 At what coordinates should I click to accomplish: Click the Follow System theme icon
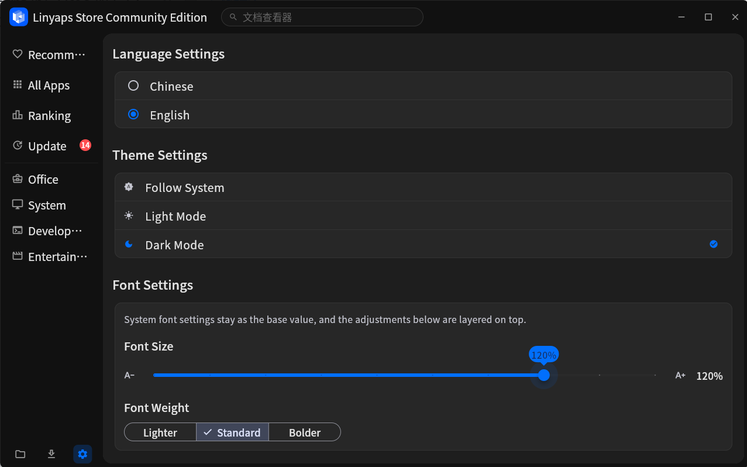129,187
